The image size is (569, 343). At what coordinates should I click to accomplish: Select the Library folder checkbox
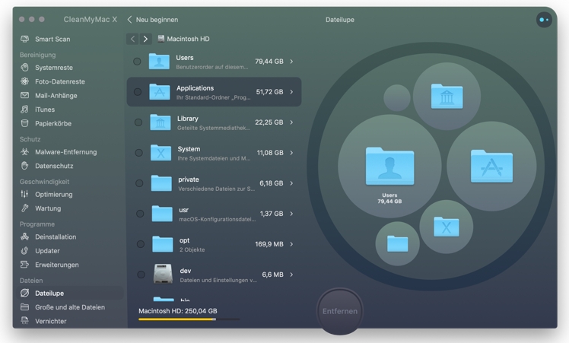point(138,122)
